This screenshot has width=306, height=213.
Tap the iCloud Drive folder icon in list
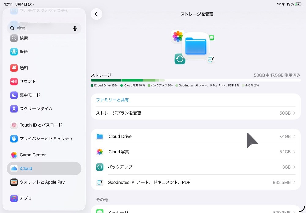(100, 136)
